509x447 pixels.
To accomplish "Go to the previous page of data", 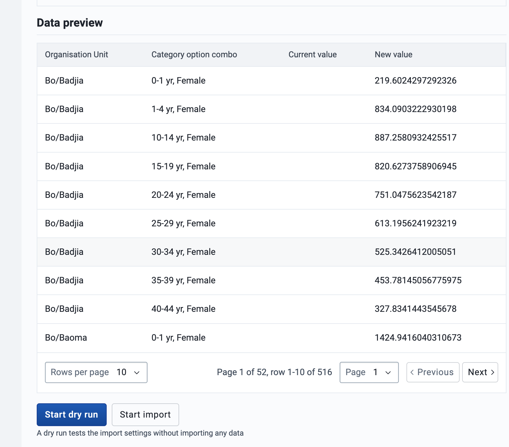I will point(433,372).
